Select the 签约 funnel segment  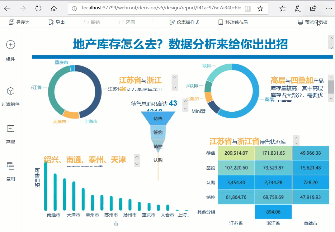click(158, 132)
